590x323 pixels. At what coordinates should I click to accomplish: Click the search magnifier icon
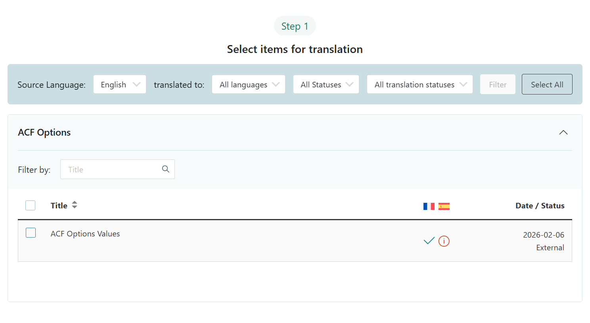point(166,169)
